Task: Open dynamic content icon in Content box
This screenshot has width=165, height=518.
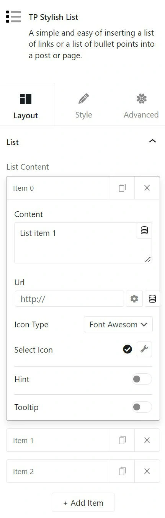Action: coord(144,231)
